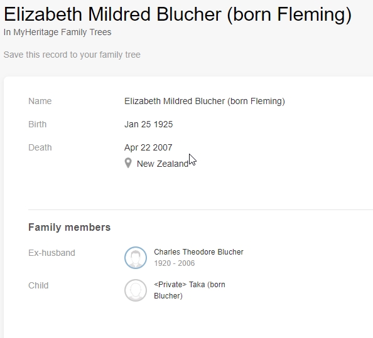Open Charles Theodore Blucher's record
The image size is (373, 338).
tap(198, 252)
